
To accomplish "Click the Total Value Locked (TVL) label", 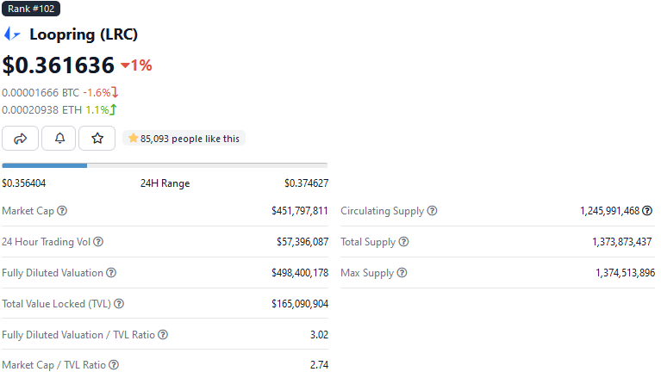I will pos(57,304).
